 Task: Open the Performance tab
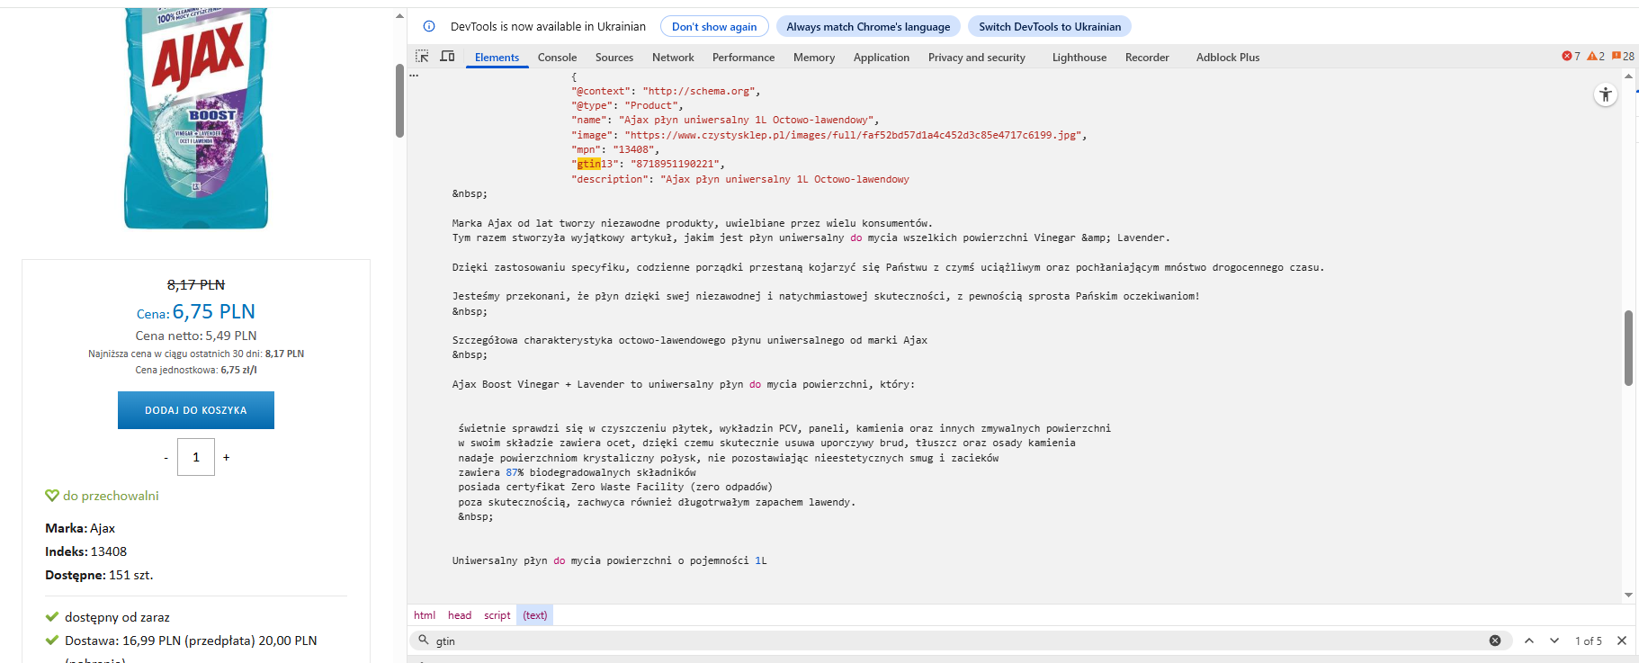tap(743, 58)
